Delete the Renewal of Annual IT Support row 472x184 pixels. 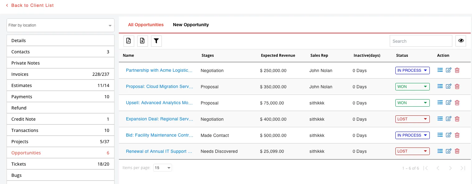457,151
